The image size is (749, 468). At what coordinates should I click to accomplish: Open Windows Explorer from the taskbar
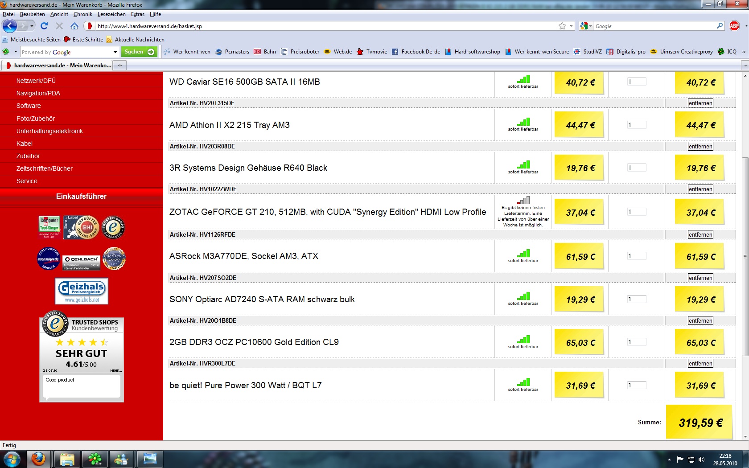point(67,459)
